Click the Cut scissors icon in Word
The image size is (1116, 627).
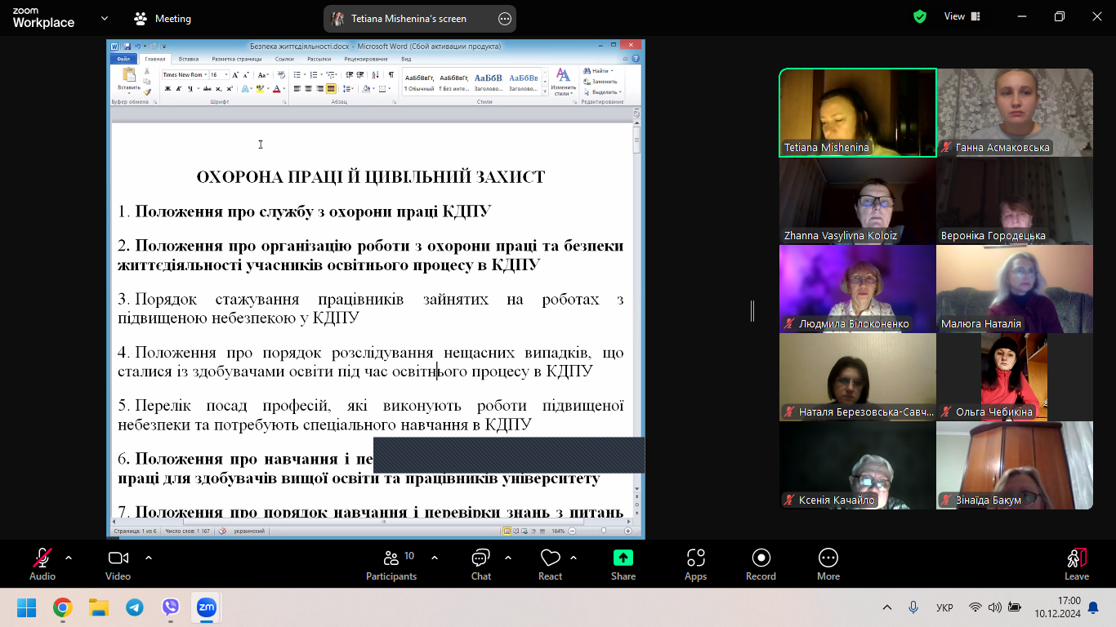(x=147, y=71)
